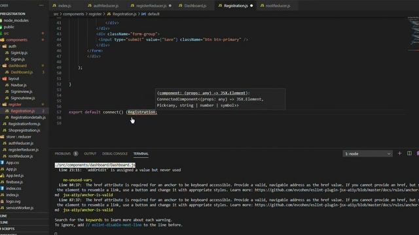The image size is (419, 235).
Task: Open App.js in the explorer
Action: [11, 169]
